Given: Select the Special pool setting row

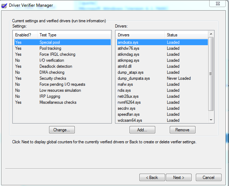Looking at the screenshot, I should 62,42.
